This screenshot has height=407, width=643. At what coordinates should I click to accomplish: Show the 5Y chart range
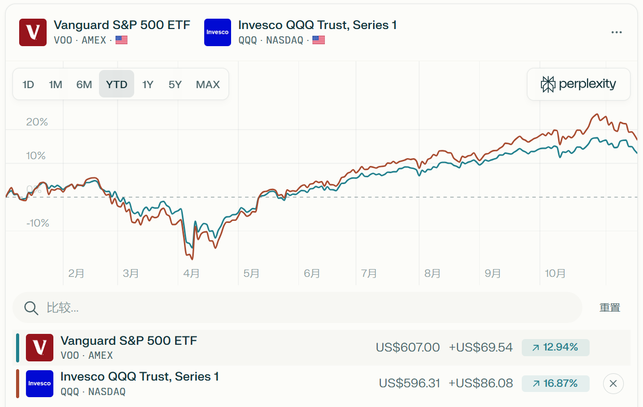(175, 85)
